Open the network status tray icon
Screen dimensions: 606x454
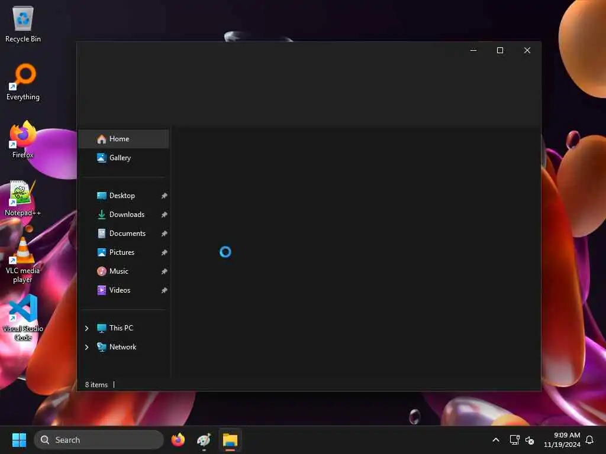(514, 440)
